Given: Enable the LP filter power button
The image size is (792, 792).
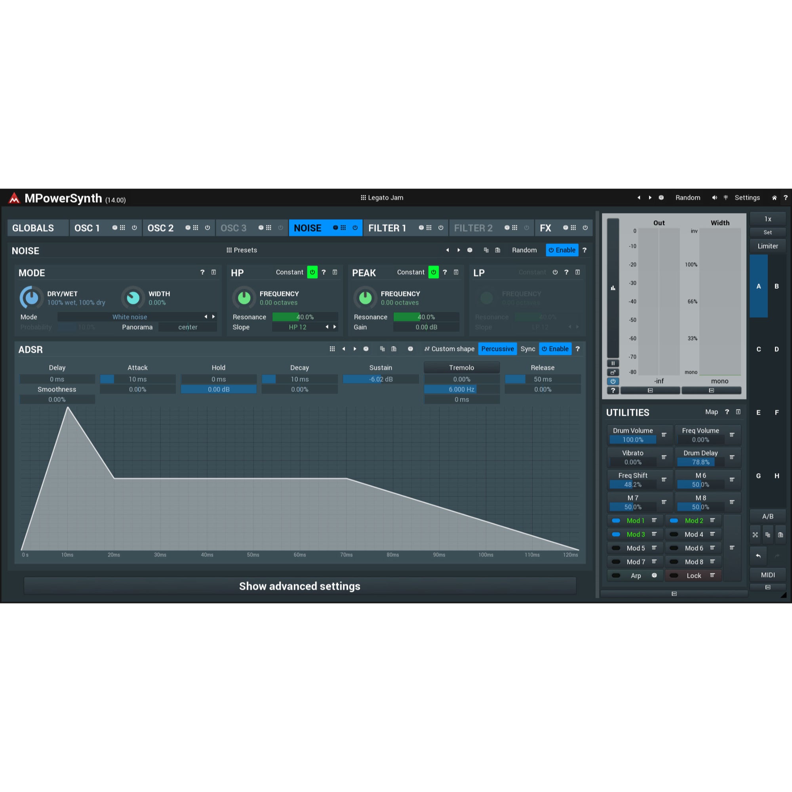Looking at the screenshot, I should coord(555,272).
